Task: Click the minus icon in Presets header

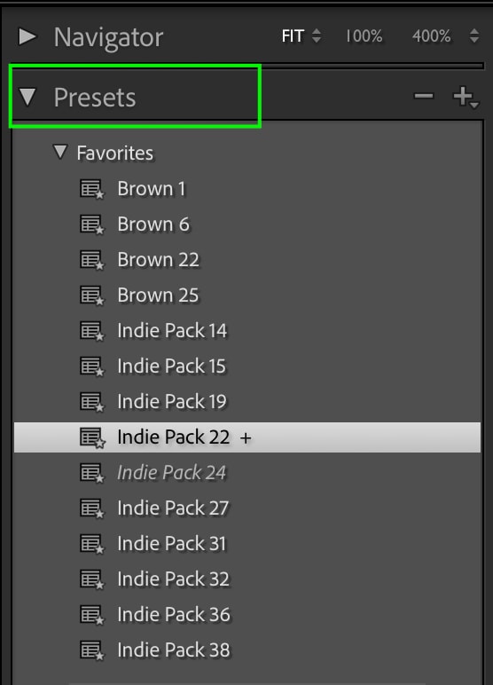Action: [x=424, y=96]
